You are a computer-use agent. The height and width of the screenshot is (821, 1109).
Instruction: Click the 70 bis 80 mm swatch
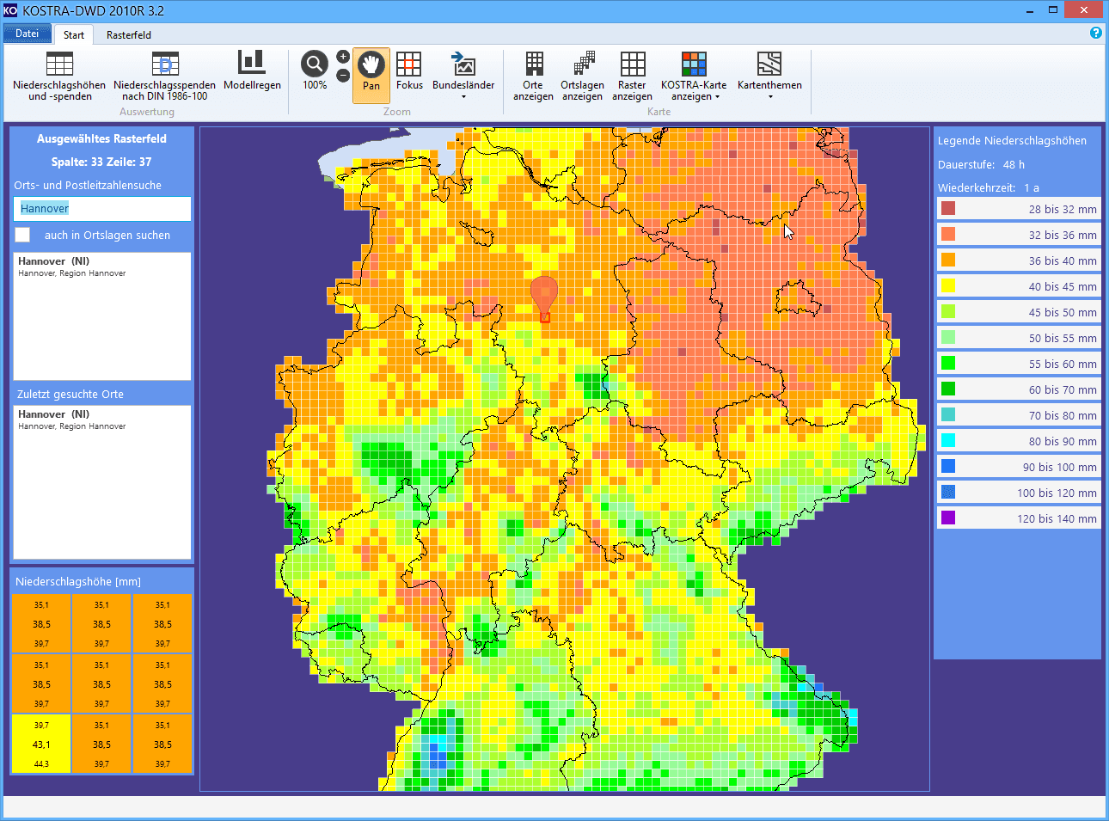coord(948,414)
